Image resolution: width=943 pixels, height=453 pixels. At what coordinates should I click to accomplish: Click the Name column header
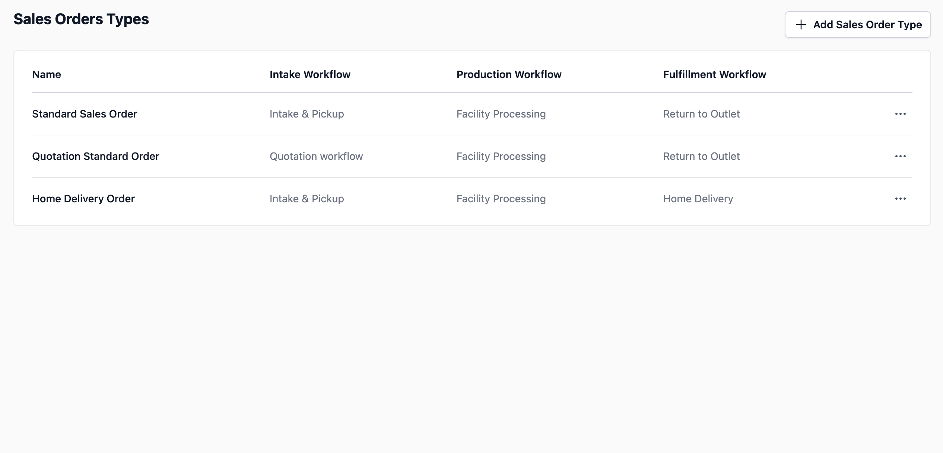point(47,74)
